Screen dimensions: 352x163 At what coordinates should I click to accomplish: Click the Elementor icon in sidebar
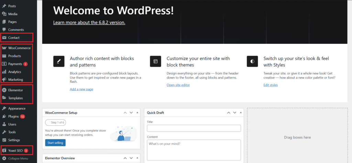click(4, 90)
